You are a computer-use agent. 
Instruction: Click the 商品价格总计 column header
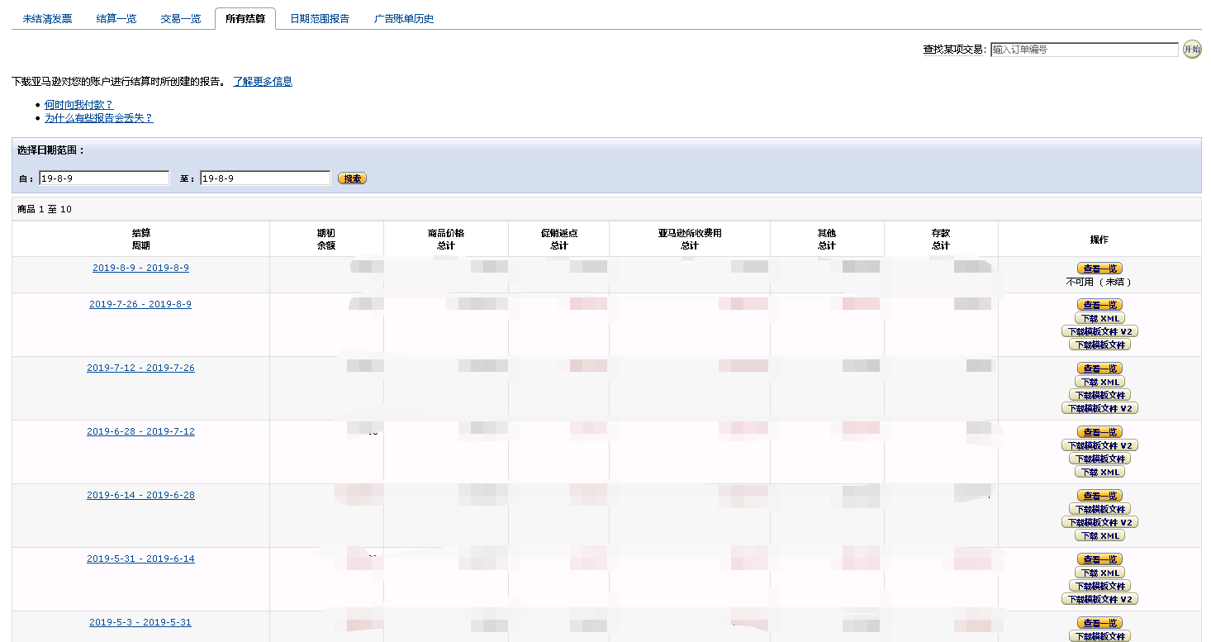(446, 240)
